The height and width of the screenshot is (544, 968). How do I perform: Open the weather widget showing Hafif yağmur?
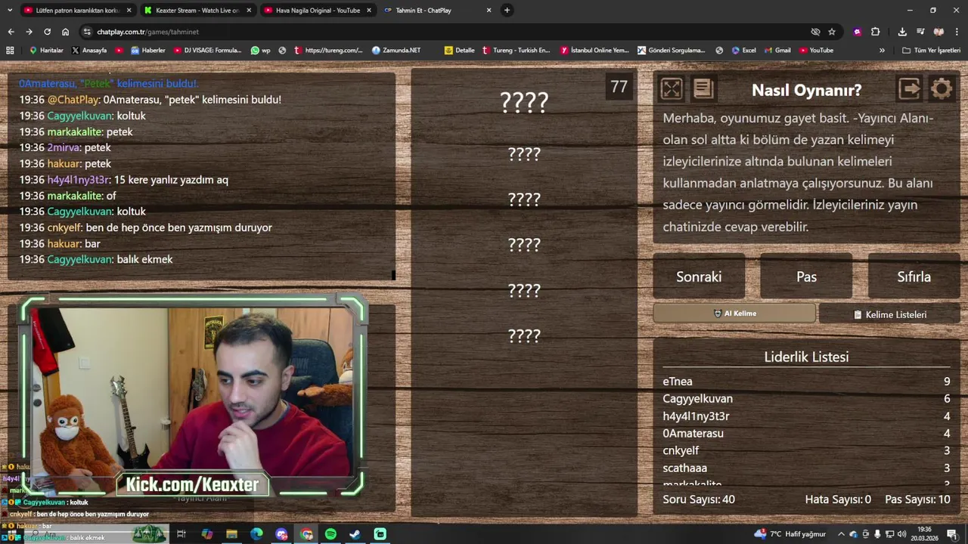pos(790,534)
